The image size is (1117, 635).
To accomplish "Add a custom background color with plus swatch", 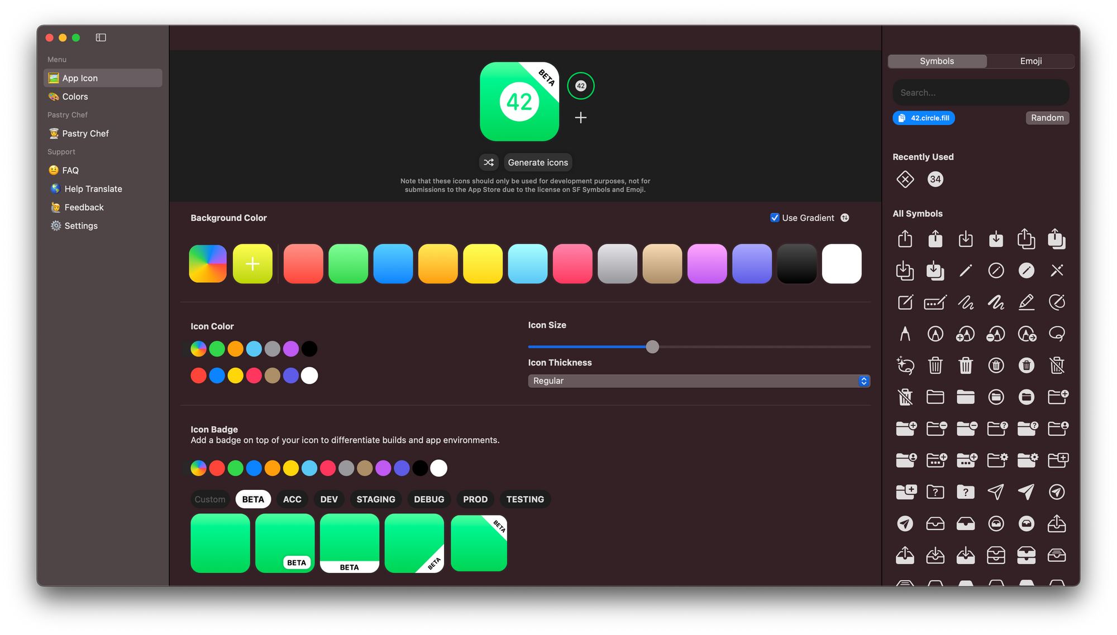I will (252, 263).
